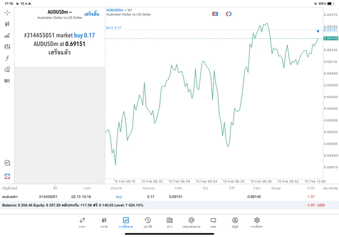The width and height of the screenshot is (339, 237).
Task: Open the Account tab icon
Action: click(235, 222)
